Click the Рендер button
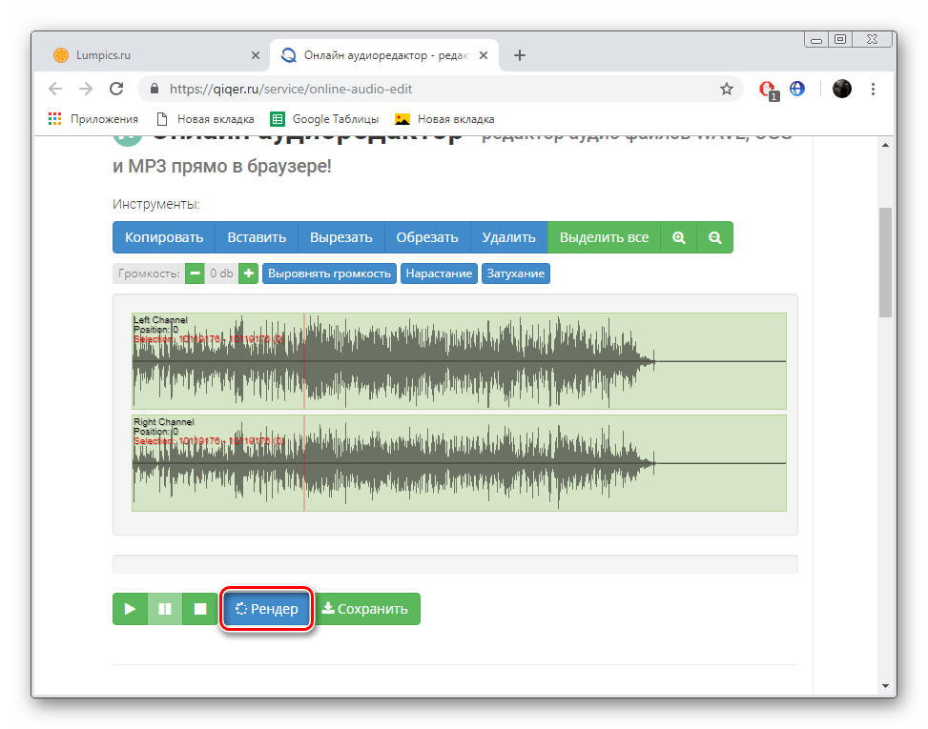The image size is (928, 729). 267,609
